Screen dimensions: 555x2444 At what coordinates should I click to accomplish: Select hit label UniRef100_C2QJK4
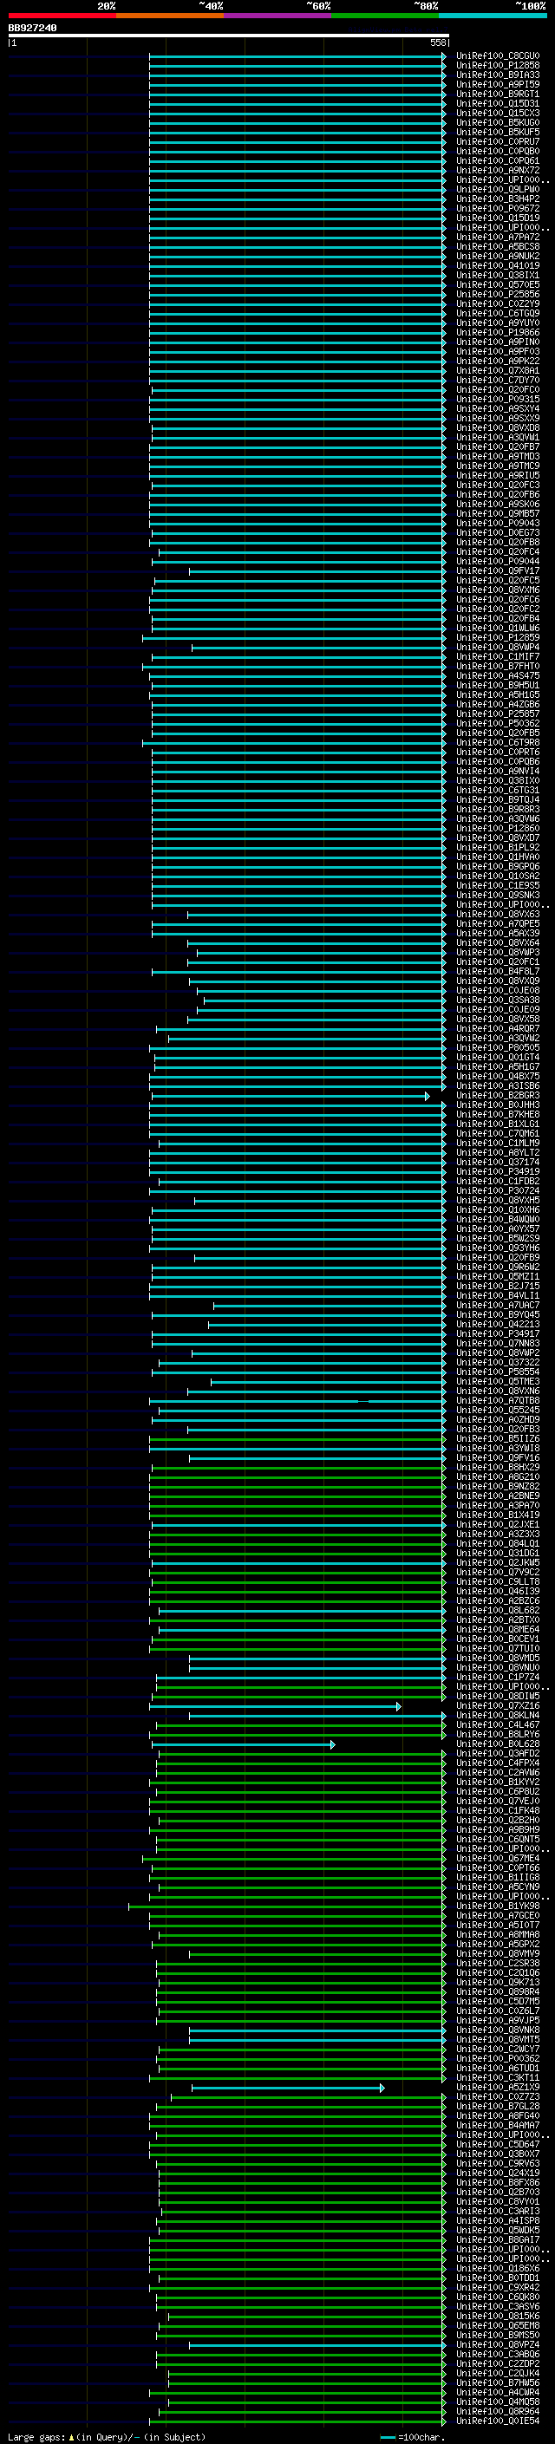coord(498,2373)
